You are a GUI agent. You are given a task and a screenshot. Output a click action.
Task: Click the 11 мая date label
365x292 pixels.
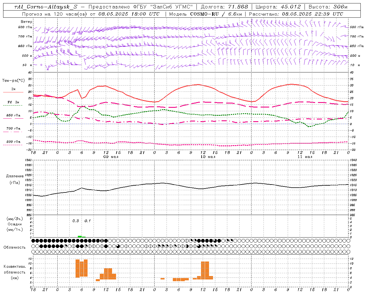pyautogui.click(x=305, y=157)
